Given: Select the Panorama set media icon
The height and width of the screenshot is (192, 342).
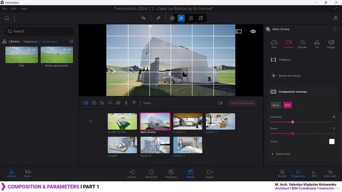Looking at the screenshot, I should click(x=118, y=103).
